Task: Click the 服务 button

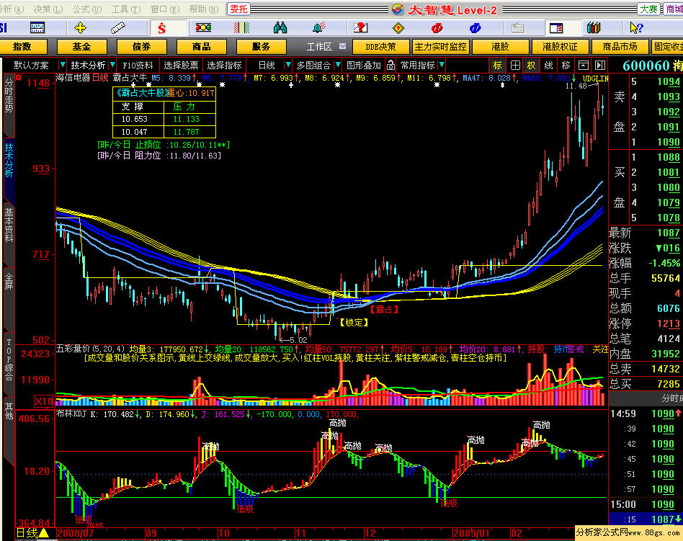Action: (x=261, y=47)
